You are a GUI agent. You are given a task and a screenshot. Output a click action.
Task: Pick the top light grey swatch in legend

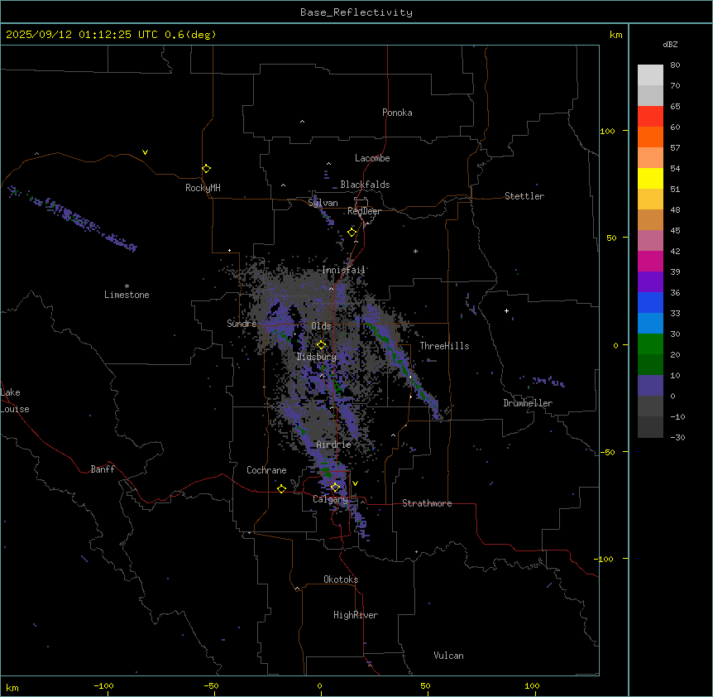pyautogui.click(x=650, y=75)
